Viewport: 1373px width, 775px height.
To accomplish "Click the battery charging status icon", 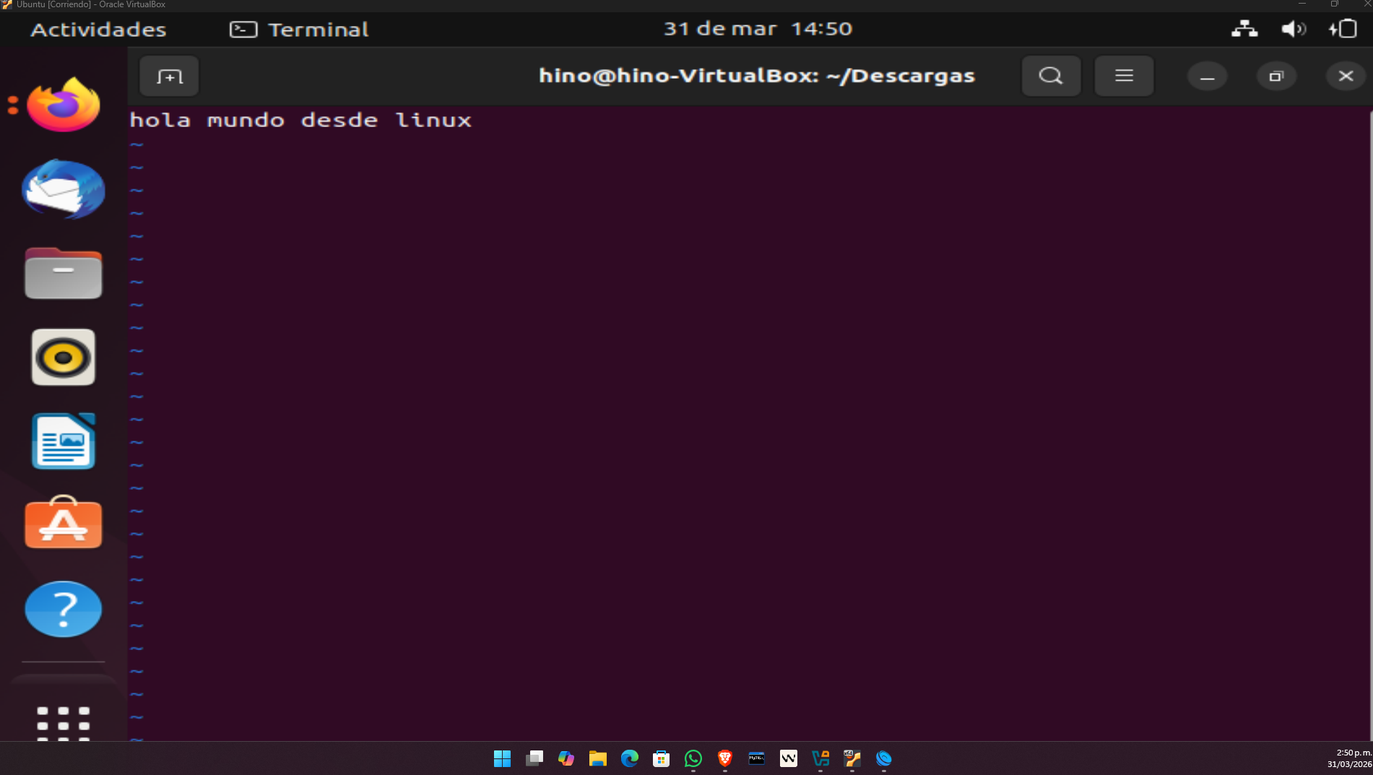I will (1343, 29).
